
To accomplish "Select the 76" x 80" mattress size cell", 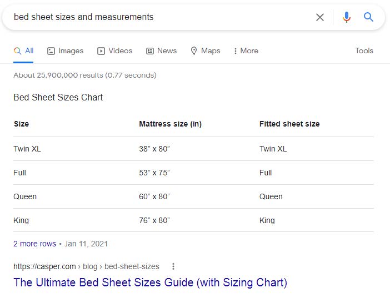I will [154, 220].
